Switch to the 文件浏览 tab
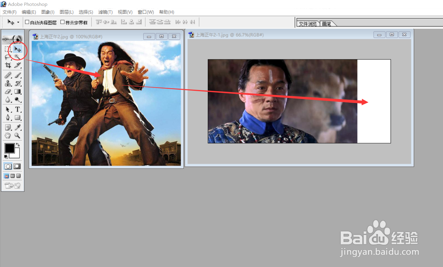 pos(308,24)
